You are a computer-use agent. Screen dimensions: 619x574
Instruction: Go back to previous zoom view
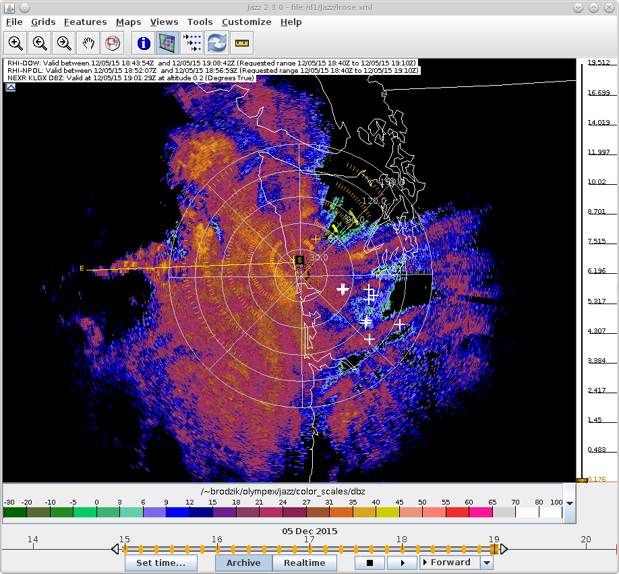(40, 43)
